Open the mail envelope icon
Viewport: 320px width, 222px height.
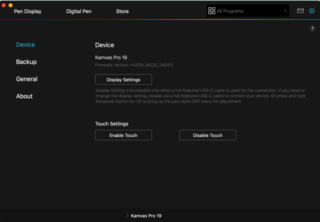click(300, 11)
